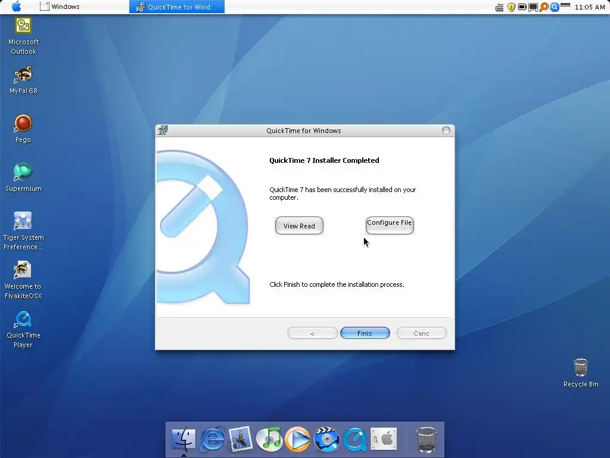Image resolution: width=610 pixels, height=458 pixels.
Task: Click the battery-shaped tray icon
Action: [x=522, y=7]
